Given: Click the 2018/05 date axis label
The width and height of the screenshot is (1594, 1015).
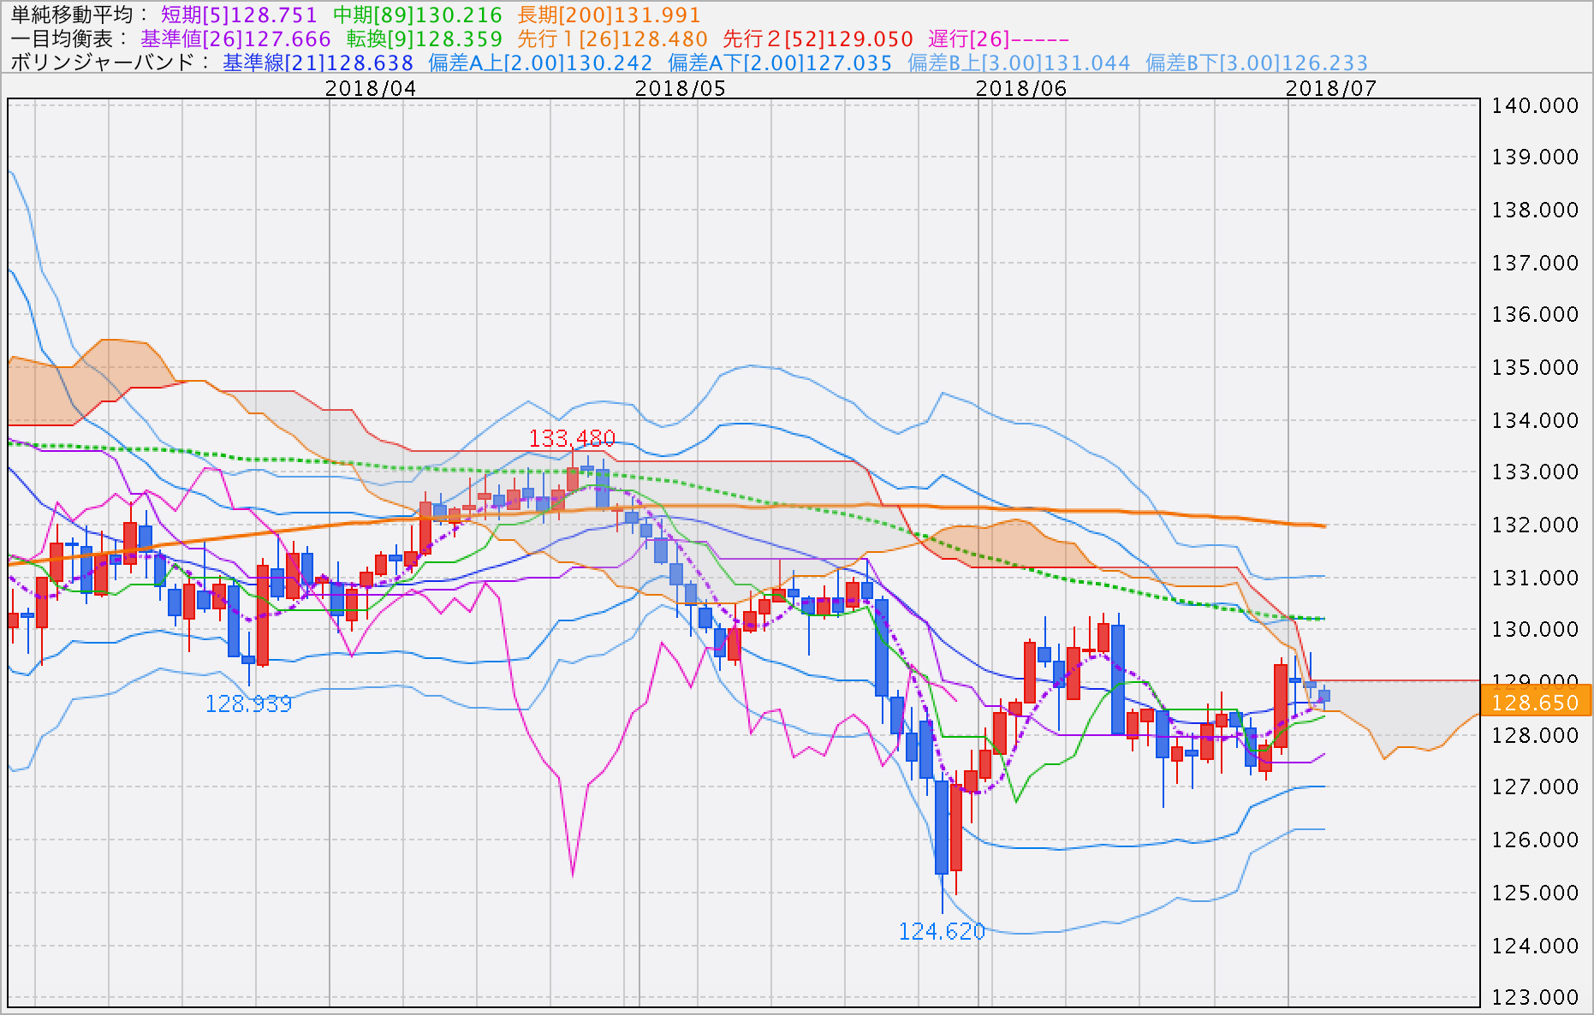Looking at the screenshot, I should [681, 88].
